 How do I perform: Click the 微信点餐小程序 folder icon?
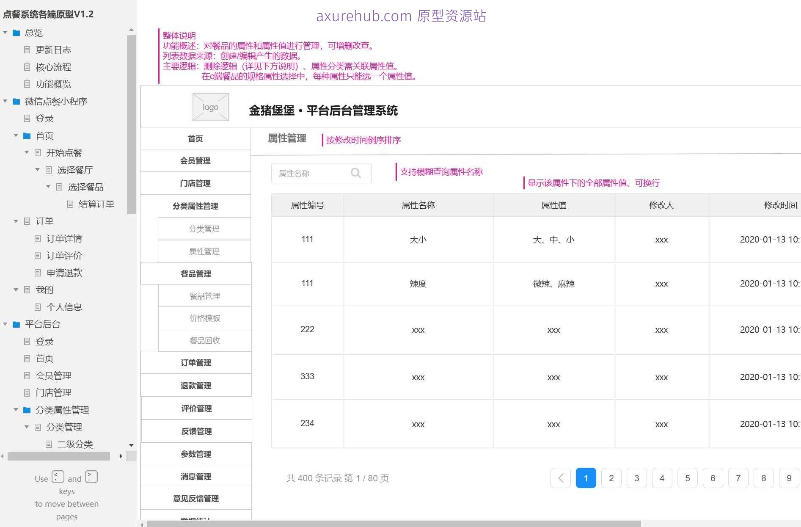tap(17, 102)
